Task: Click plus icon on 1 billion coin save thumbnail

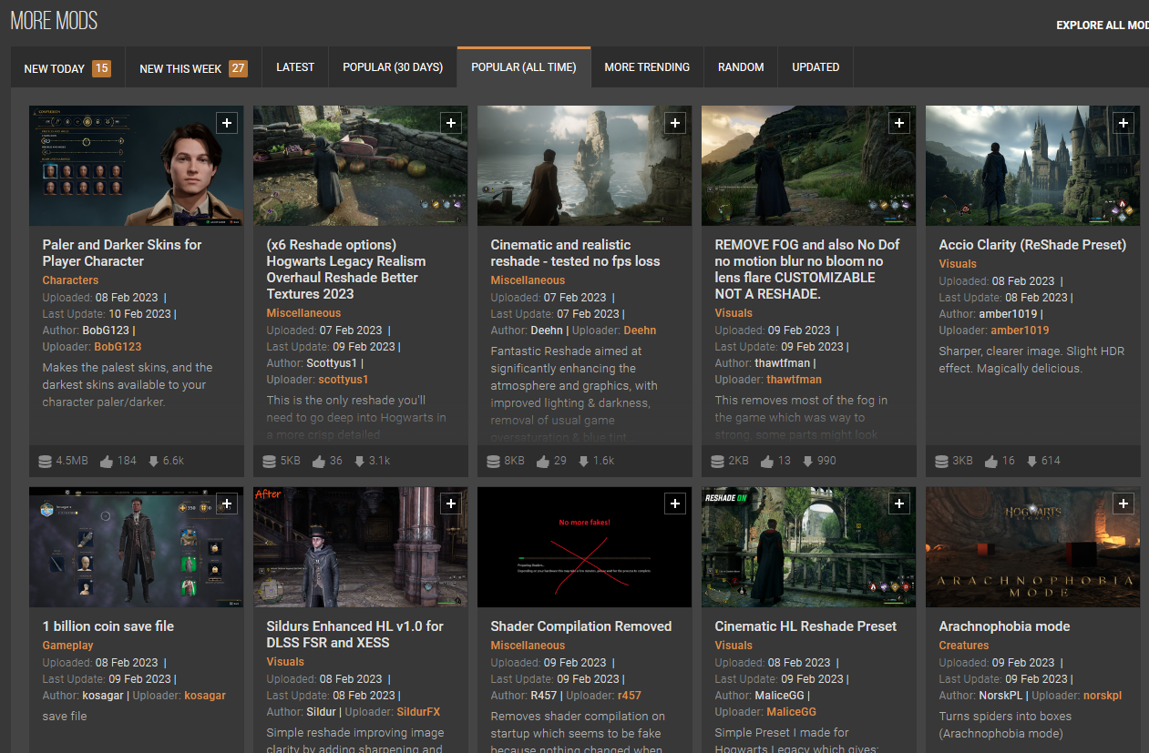Action: click(227, 504)
